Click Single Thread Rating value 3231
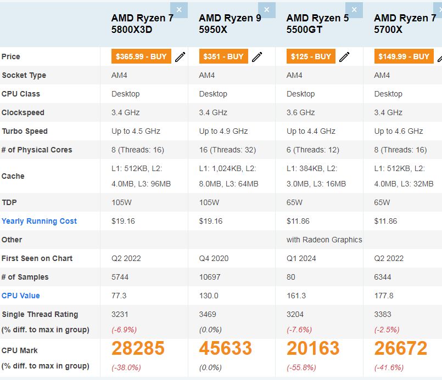This screenshot has width=442, height=380. coord(120,314)
